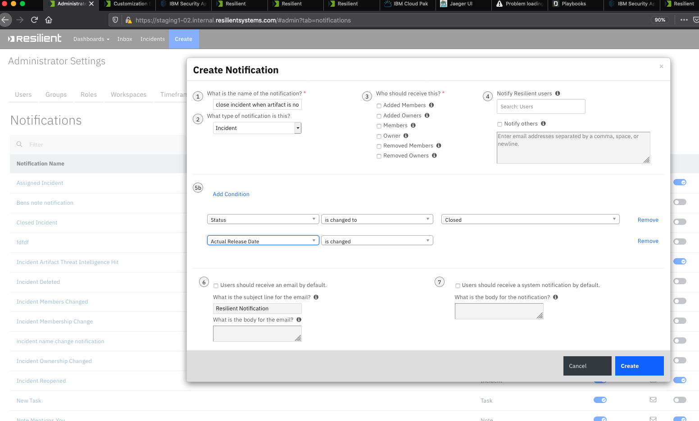Click the notification name input field
Image resolution: width=699 pixels, height=421 pixels.
(x=257, y=105)
